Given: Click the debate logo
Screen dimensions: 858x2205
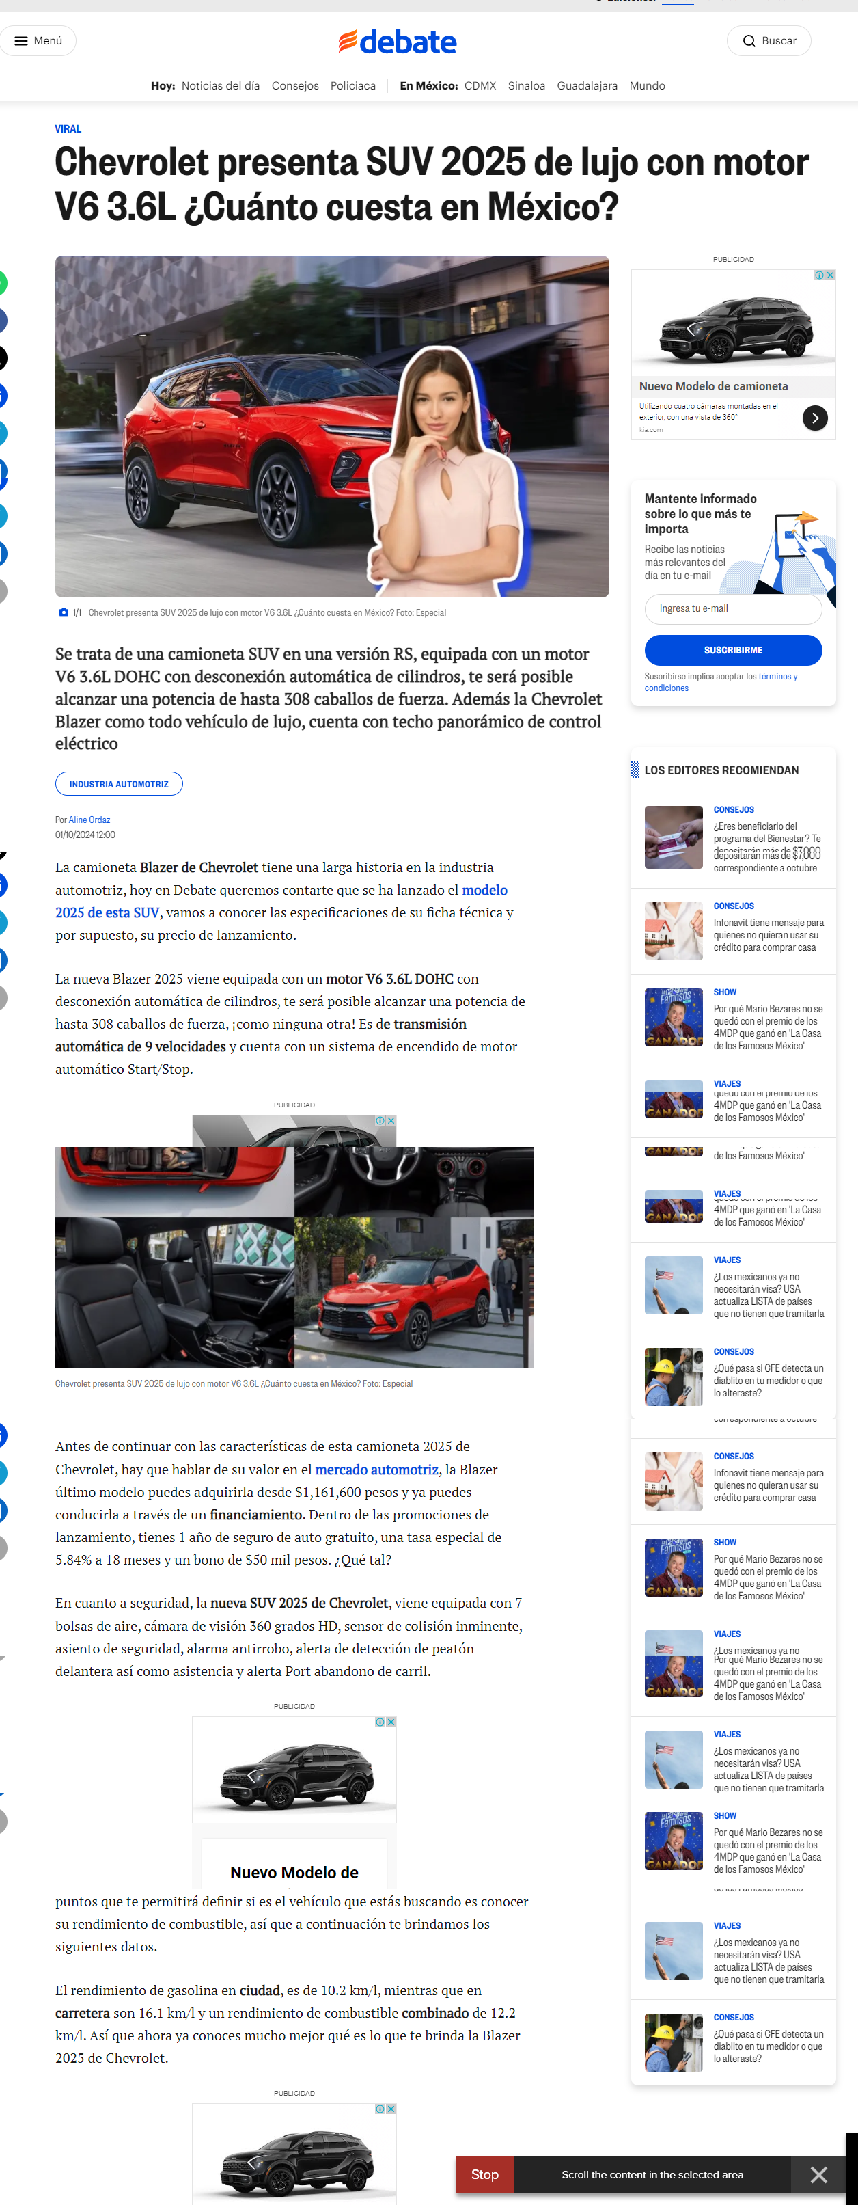Looking at the screenshot, I should (x=398, y=41).
